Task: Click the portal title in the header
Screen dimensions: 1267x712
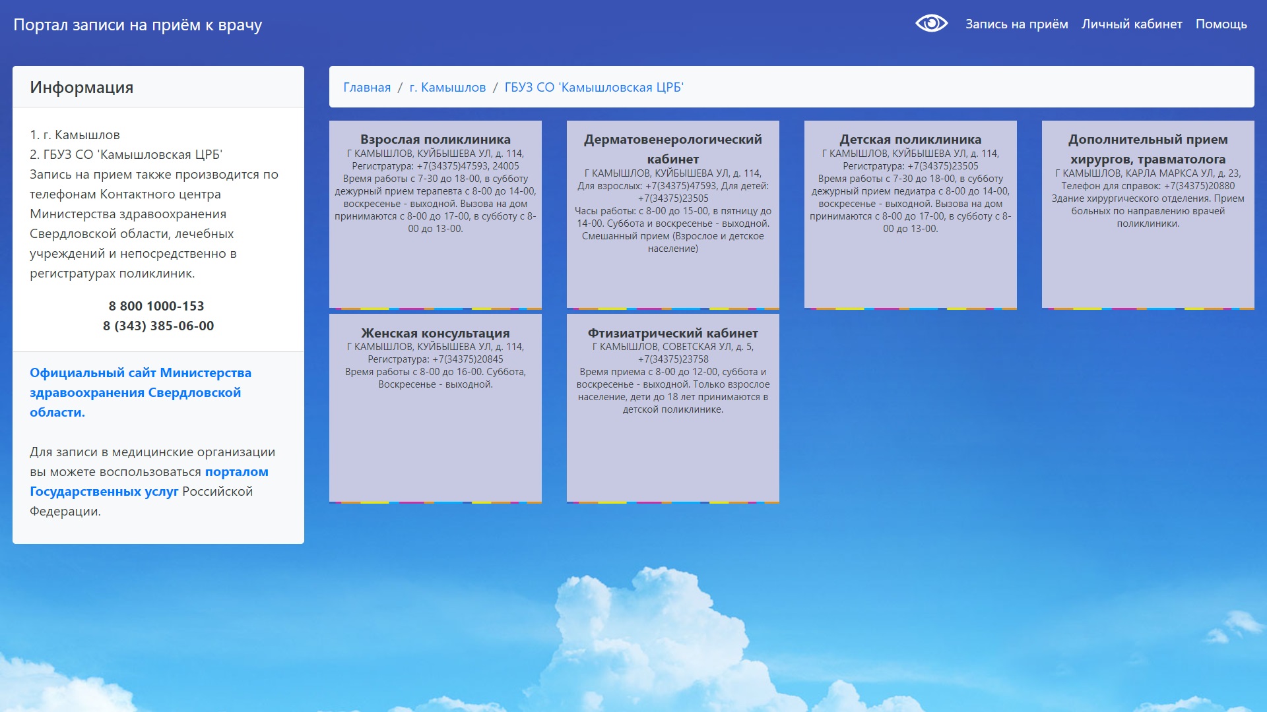Action: [137, 25]
